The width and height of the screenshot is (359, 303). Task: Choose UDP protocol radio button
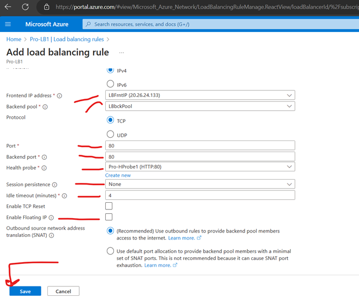110,134
